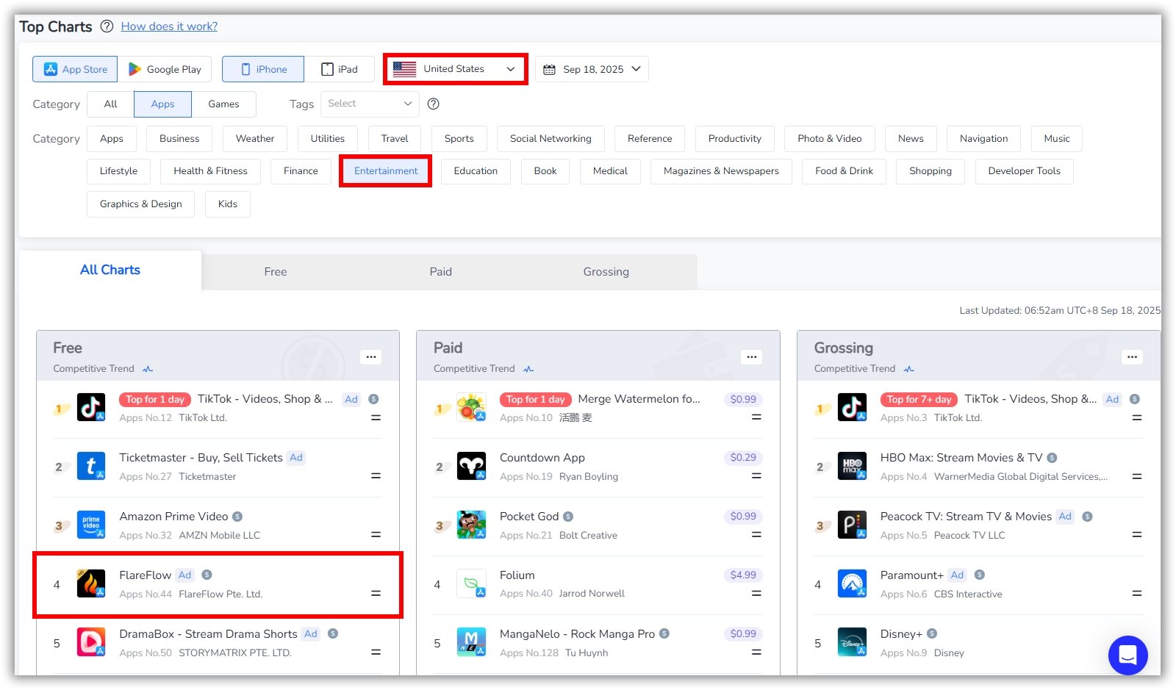Click Graphics & Design category button
The height and width of the screenshot is (690, 1176).
(x=141, y=204)
